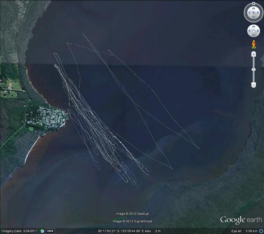264x234 pixels.
Task: Click the Imagery Date 3/24/2011 text
Action: tap(19, 231)
